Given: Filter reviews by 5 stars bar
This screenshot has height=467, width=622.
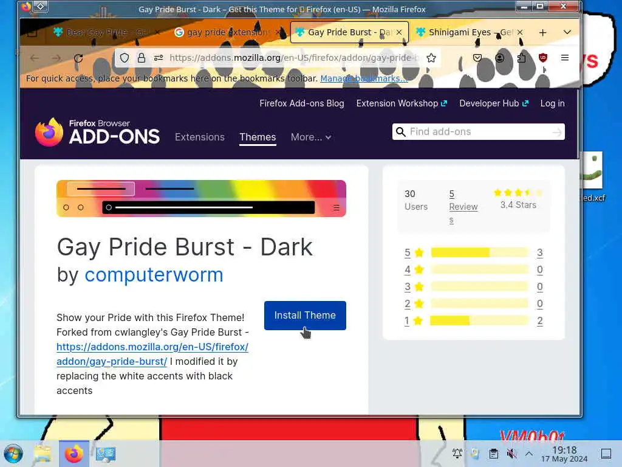Looking at the screenshot, I should 480,252.
